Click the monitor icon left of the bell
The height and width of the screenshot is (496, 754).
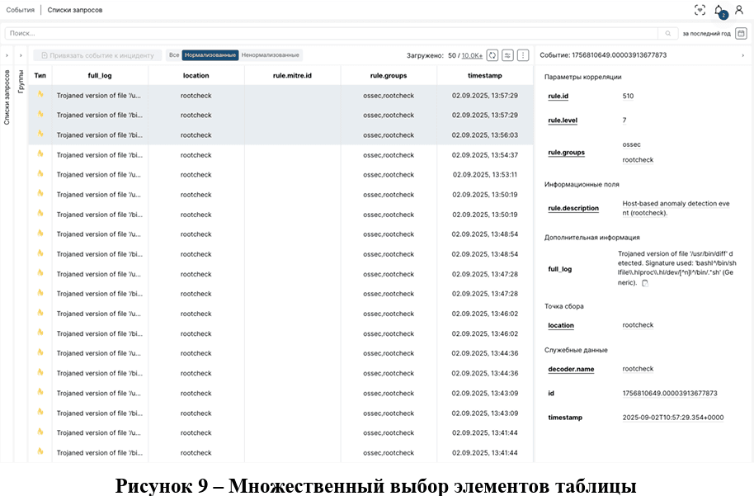click(700, 10)
